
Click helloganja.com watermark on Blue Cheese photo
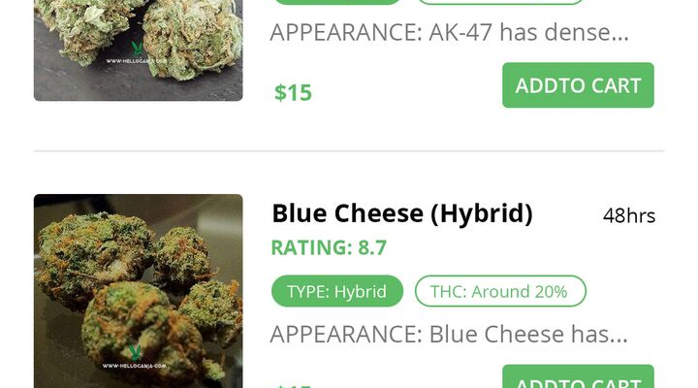[135, 366]
